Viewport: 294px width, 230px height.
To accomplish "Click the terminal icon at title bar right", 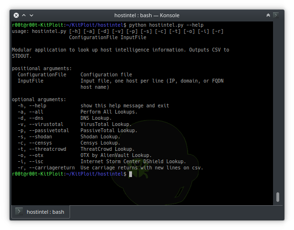I will point(276,15).
